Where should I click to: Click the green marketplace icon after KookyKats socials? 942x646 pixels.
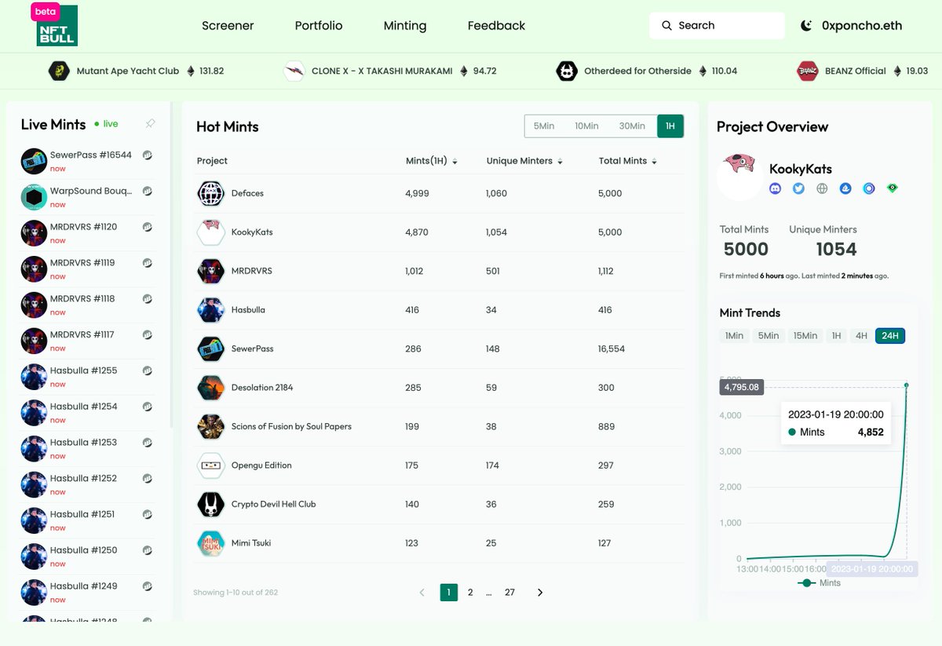[893, 188]
